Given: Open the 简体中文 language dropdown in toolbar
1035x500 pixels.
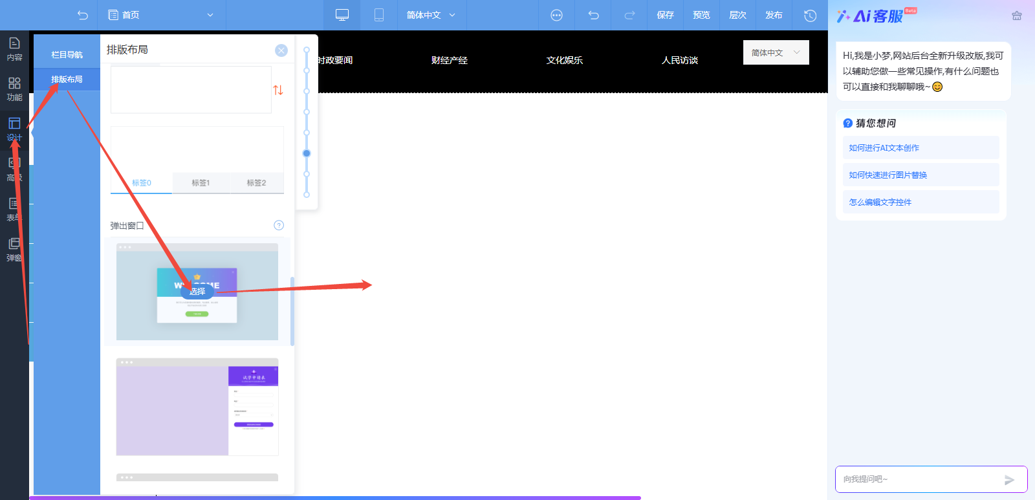Looking at the screenshot, I should [431, 15].
